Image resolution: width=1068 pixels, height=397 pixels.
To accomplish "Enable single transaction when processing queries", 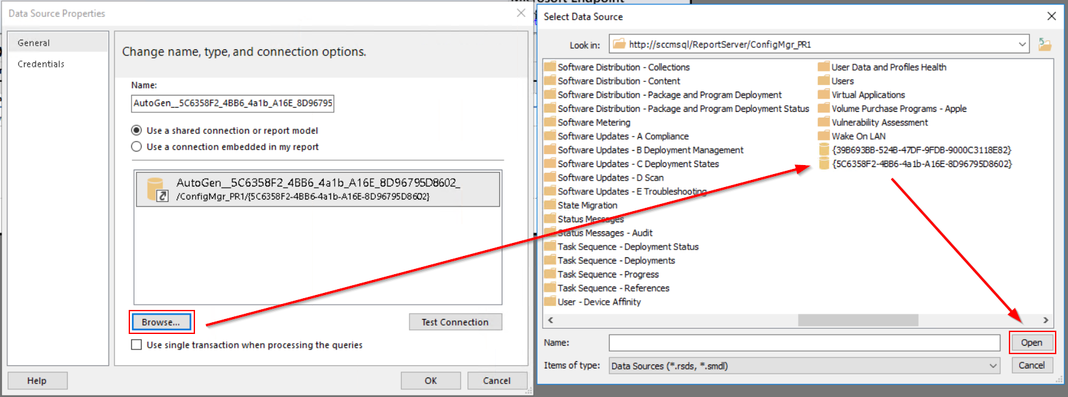I will (x=137, y=345).
